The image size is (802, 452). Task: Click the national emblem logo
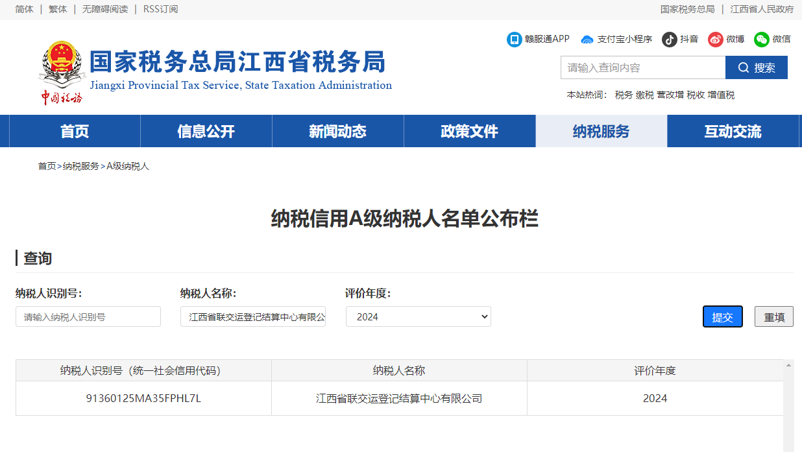62,65
